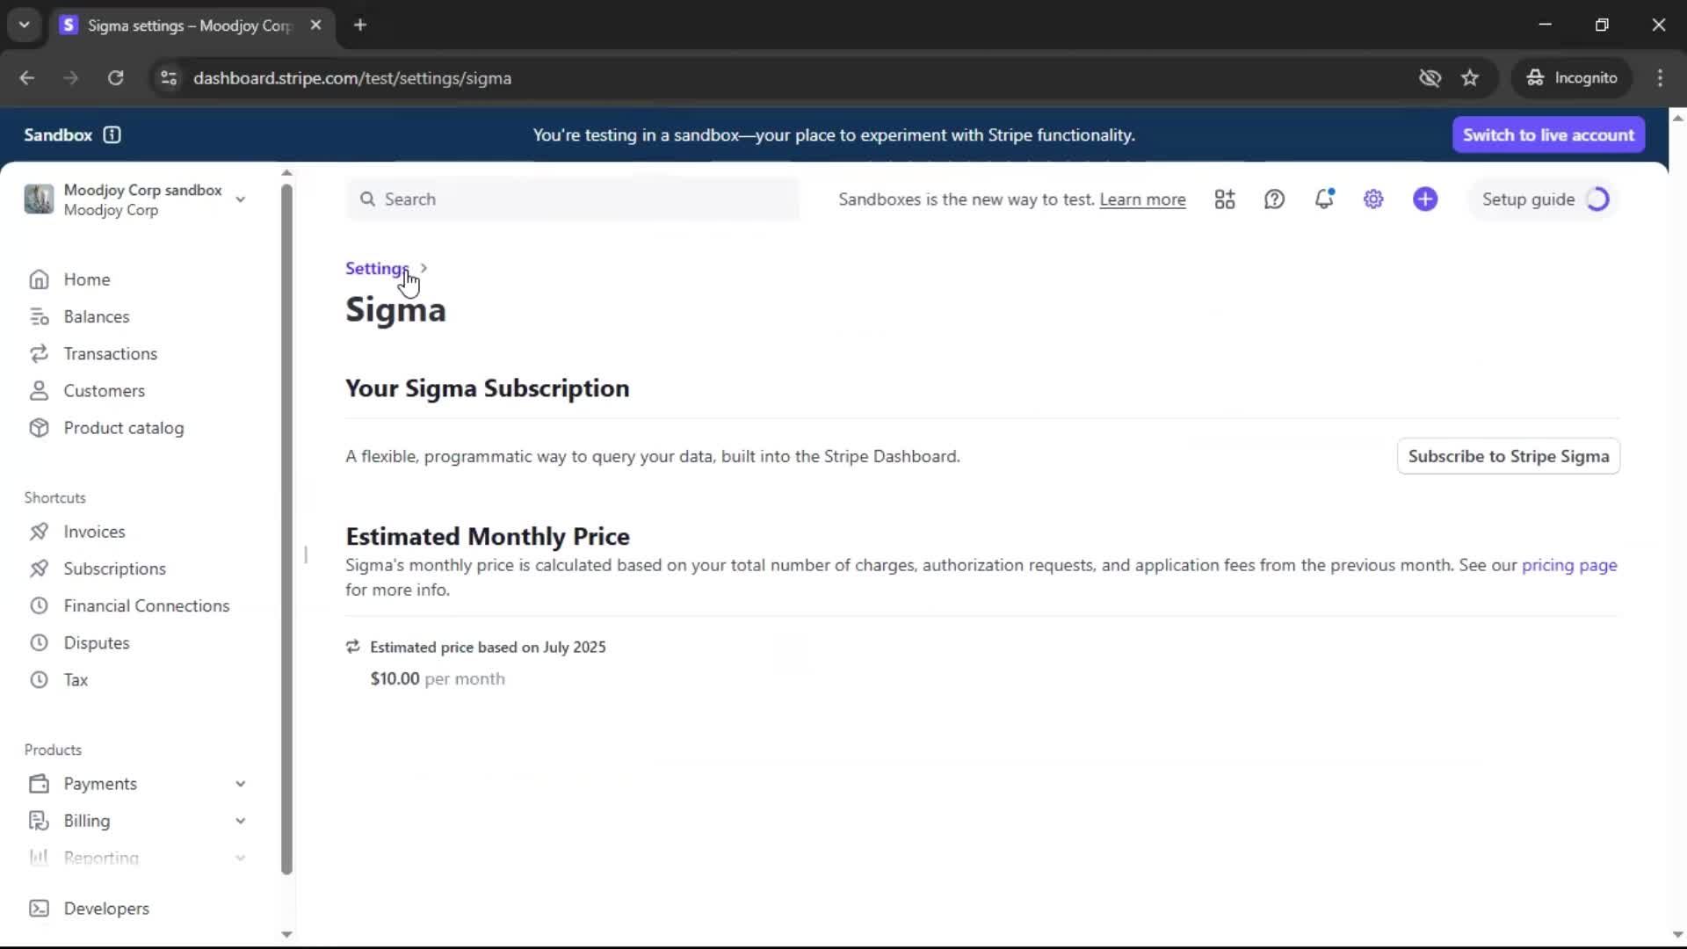Open the settings gear icon
The height and width of the screenshot is (949, 1687).
click(1373, 199)
